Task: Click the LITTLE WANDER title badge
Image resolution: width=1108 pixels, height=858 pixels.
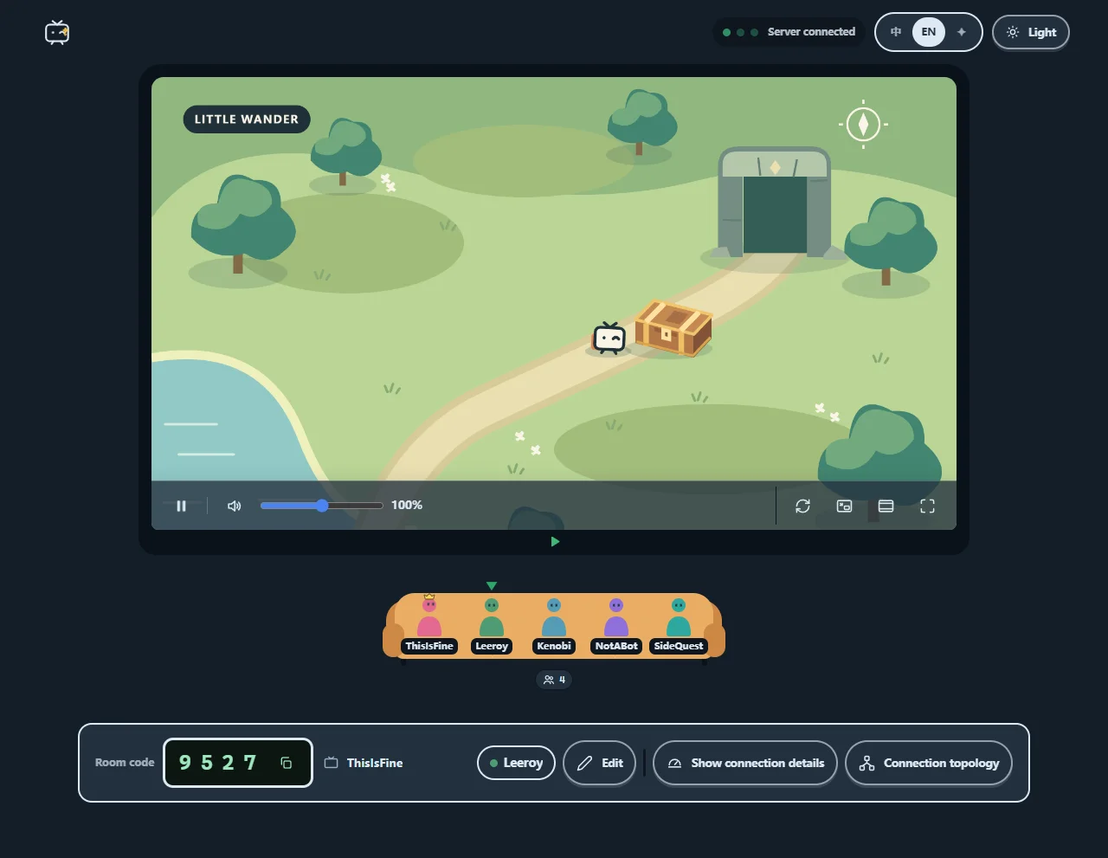Action: pos(247,119)
